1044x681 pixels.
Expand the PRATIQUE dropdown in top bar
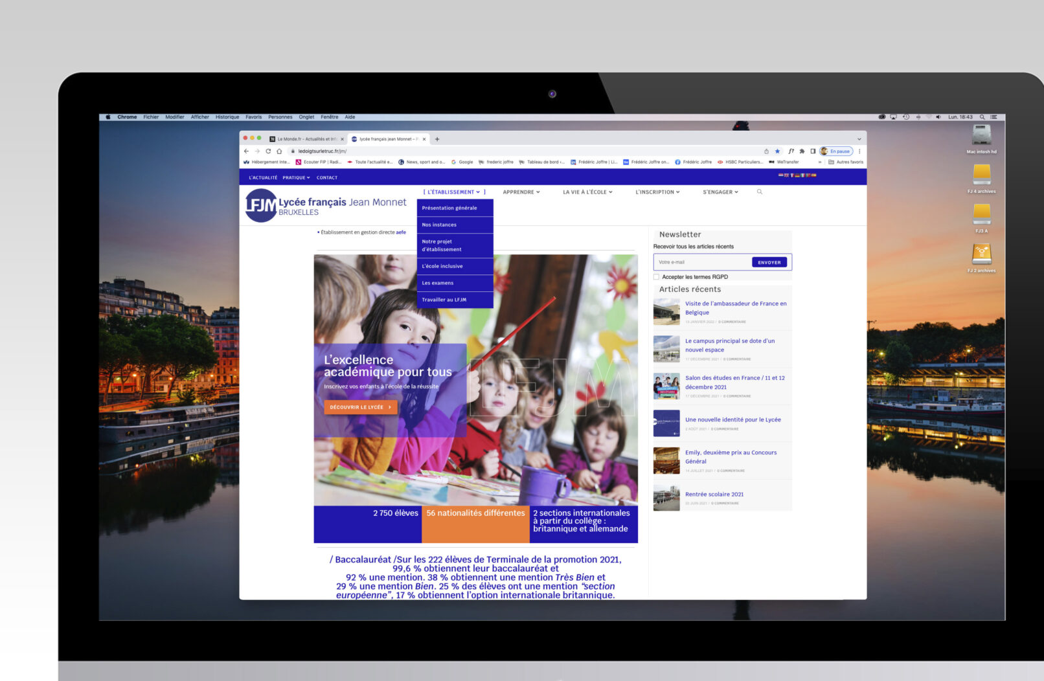296,177
